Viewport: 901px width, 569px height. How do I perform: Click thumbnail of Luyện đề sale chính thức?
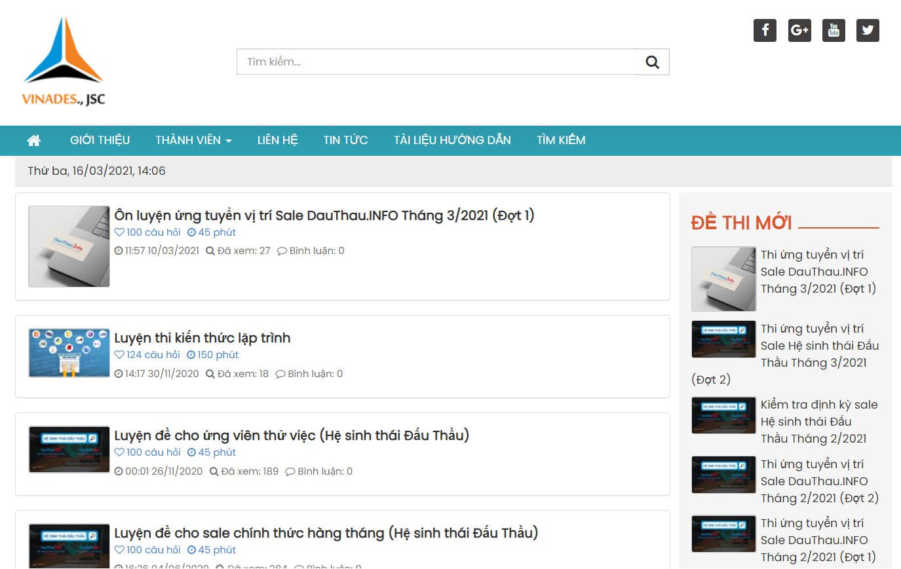(69, 545)
